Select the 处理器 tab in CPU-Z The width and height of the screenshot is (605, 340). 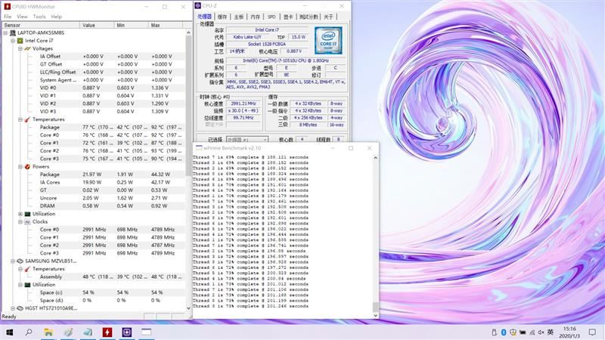point(204,17)
